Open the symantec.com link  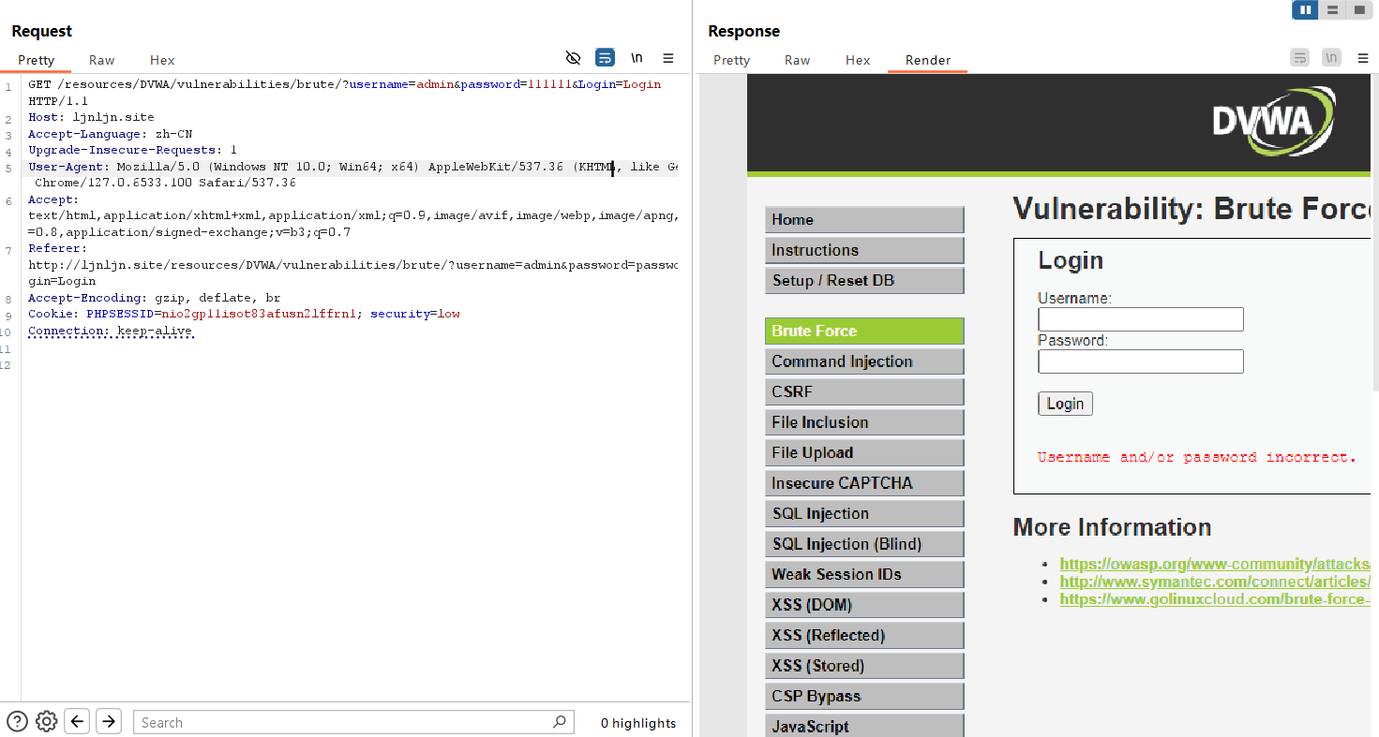(1215, 582)
